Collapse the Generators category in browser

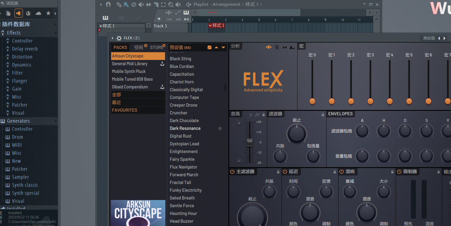[56, 121]
